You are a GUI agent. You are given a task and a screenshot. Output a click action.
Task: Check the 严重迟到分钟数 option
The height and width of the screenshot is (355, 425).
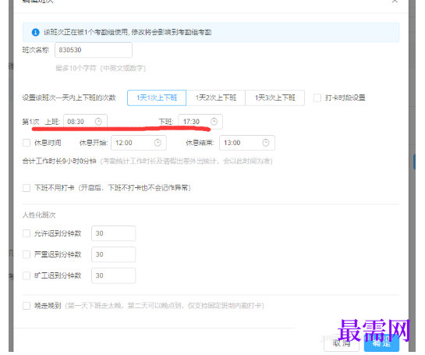click(27, 254)
